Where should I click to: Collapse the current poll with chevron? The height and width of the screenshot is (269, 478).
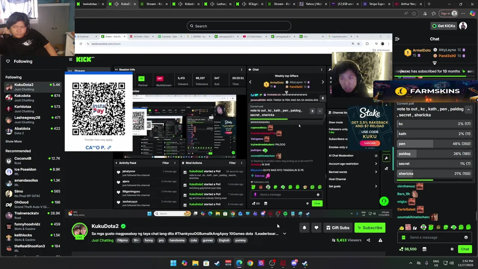coord(468,109)
